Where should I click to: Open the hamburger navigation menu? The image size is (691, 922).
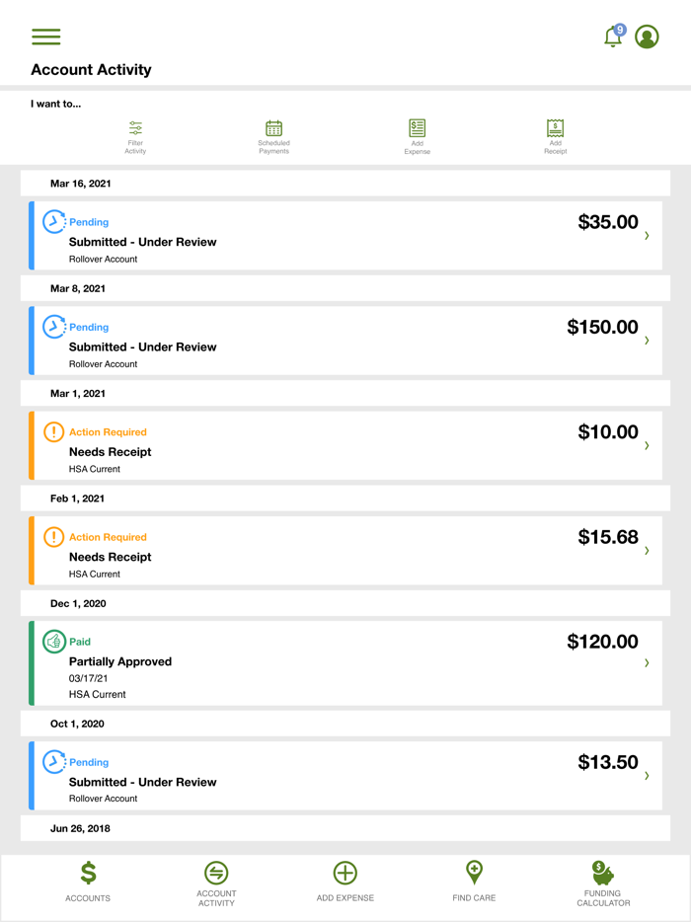pyautogui.click(x=45, y=37)
